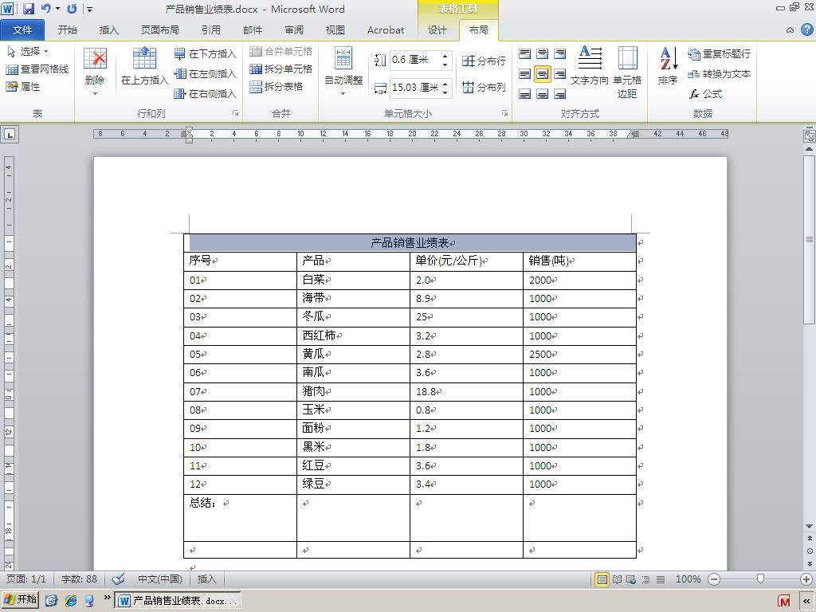This screenshot has width=816, height=612.
Task: Click the Save icon in quick access toolbar
Action: coord(29,8)
